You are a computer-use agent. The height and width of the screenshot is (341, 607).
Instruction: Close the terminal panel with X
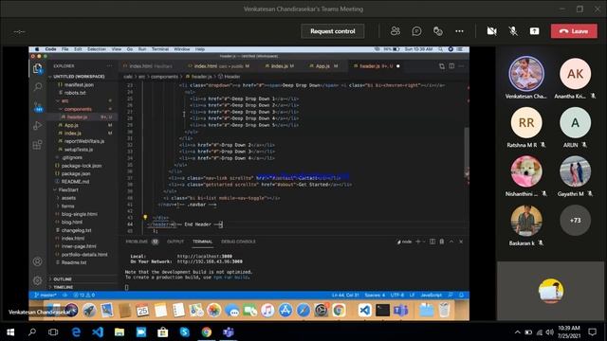461,242
